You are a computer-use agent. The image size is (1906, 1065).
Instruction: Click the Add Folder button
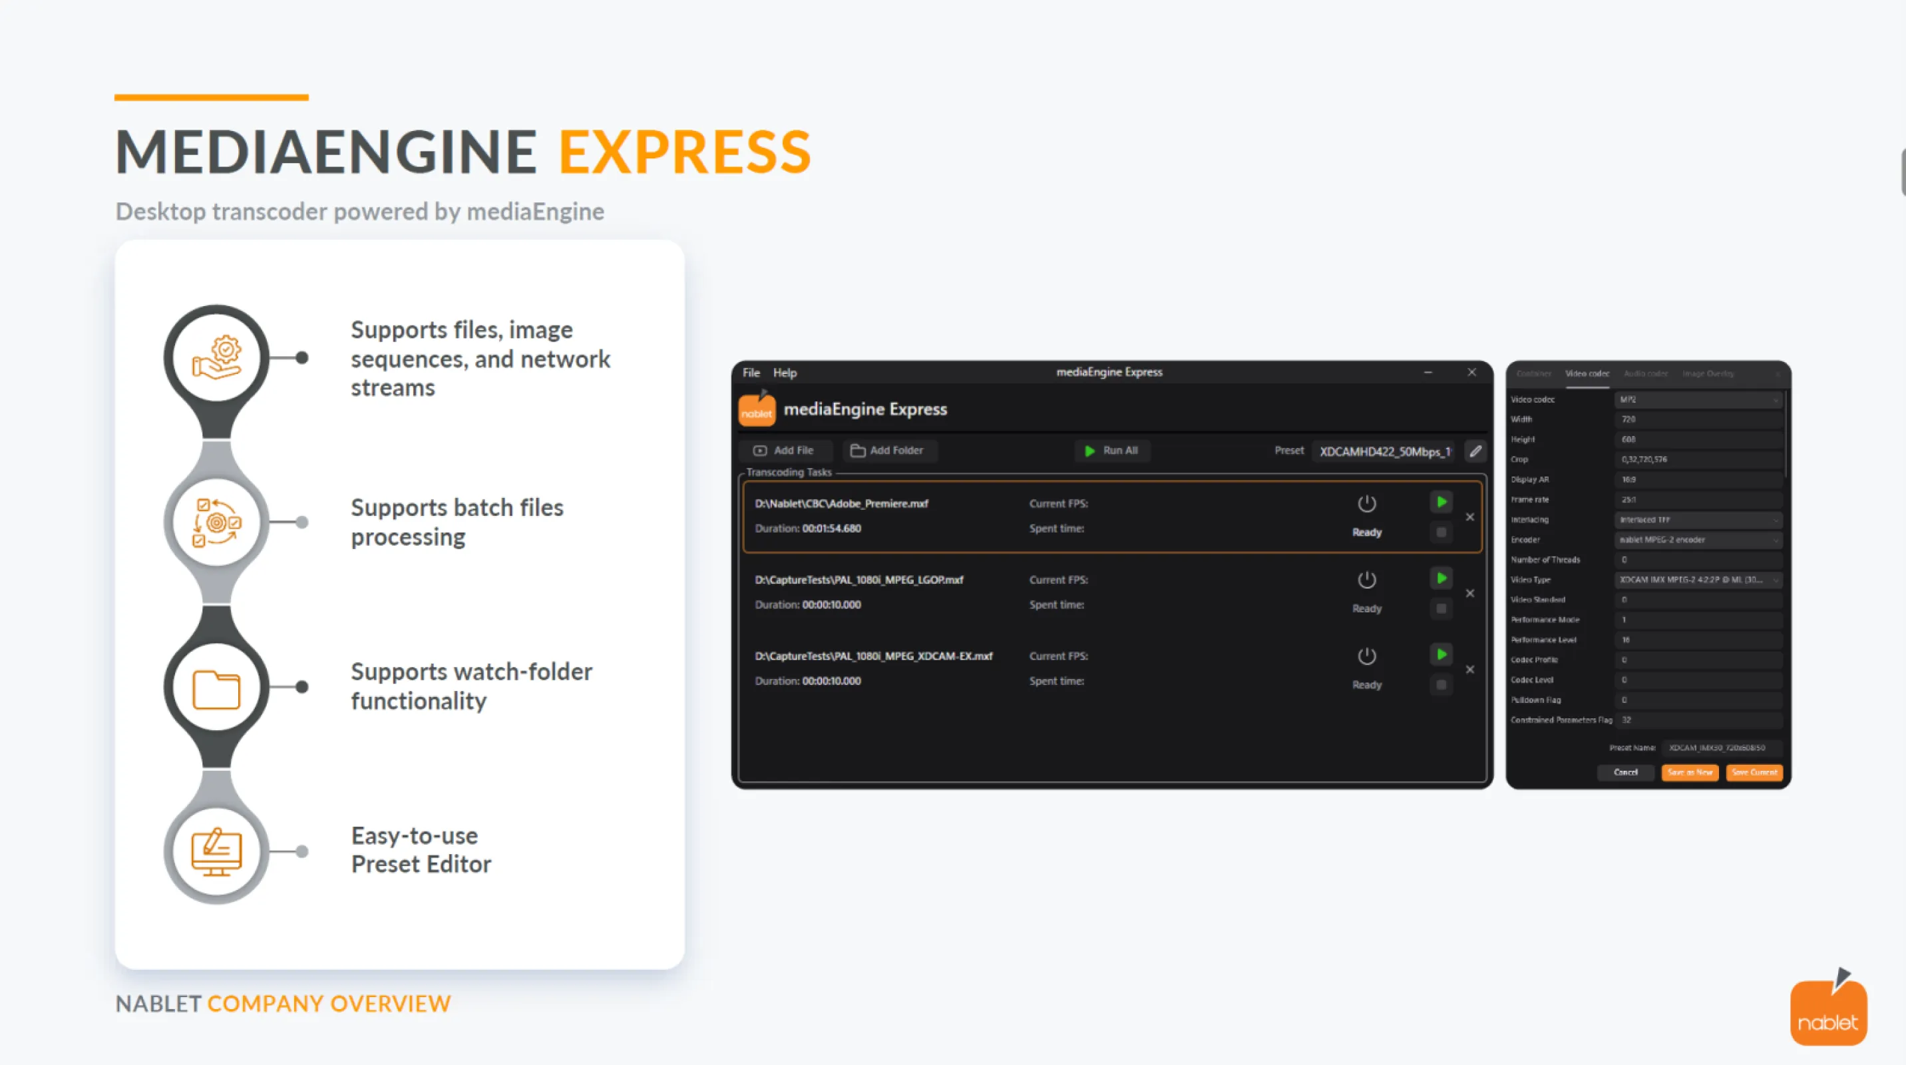pyautogui.click(x=887, y=450)
